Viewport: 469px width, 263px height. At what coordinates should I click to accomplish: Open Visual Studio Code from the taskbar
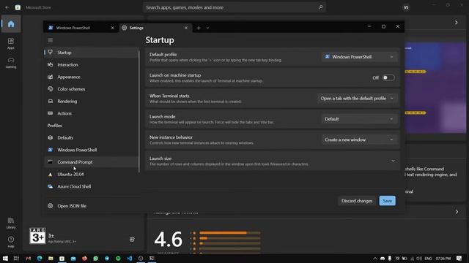pyautogui.click(x=130, y=258)
